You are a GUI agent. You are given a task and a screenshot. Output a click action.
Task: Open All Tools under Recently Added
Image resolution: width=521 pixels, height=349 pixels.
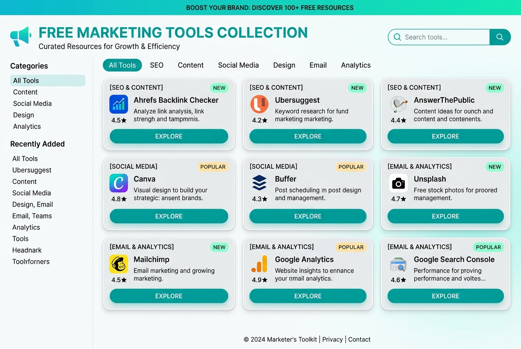(25, 159)
